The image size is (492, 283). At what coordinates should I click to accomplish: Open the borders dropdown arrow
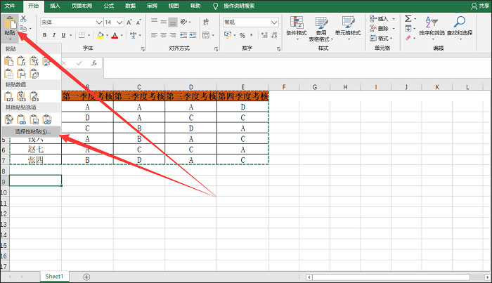pos(89,35)
